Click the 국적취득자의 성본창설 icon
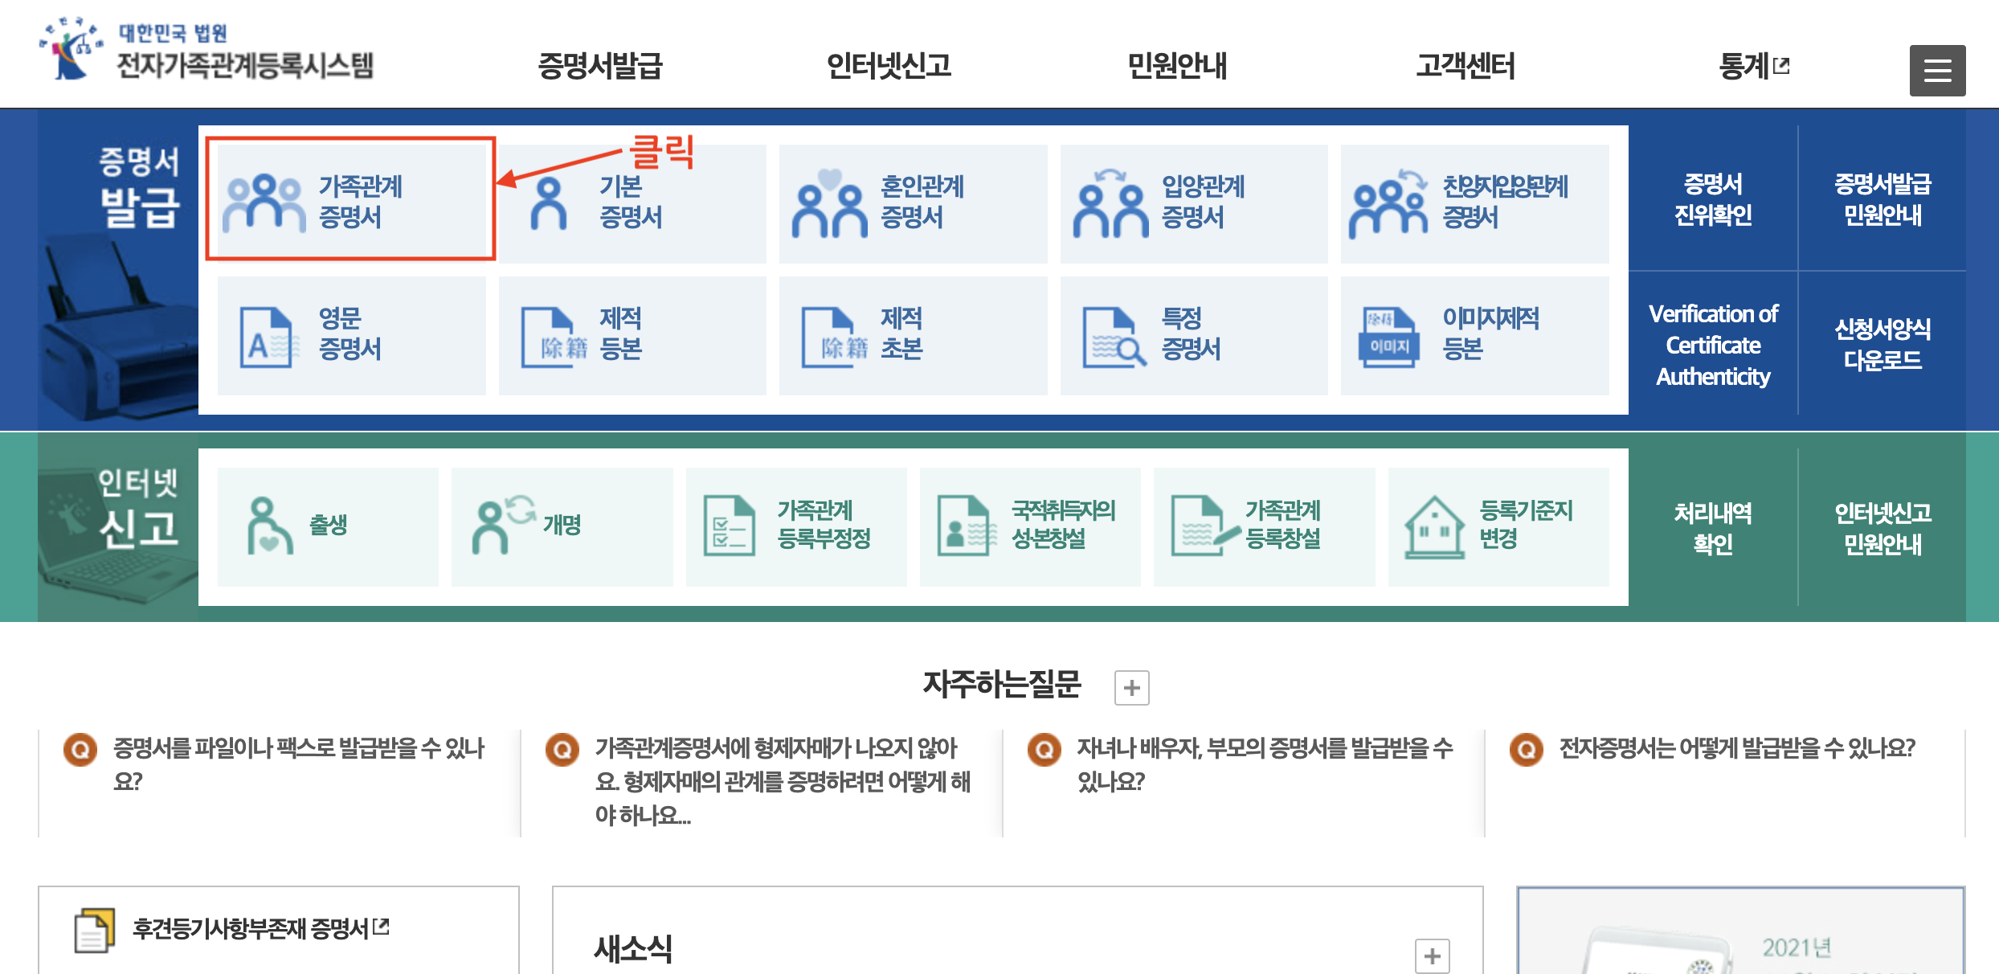This screenshot has height=974, width=1999. pyautogui.click(x=967, y=526)
